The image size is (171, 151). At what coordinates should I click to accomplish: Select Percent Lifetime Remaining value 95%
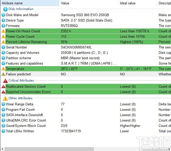(64, 42)
